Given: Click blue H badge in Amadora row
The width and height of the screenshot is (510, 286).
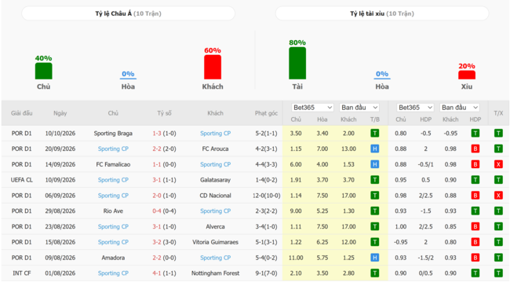Looking at the screenshot, I should [375, 258].
